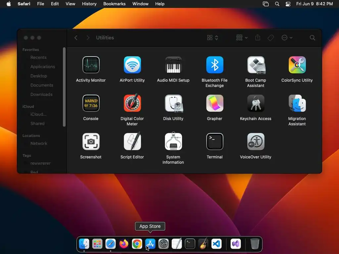The image size is (339, 254).
Task: Select Applications in the sidebar
Action: click(x=43, y=67)
